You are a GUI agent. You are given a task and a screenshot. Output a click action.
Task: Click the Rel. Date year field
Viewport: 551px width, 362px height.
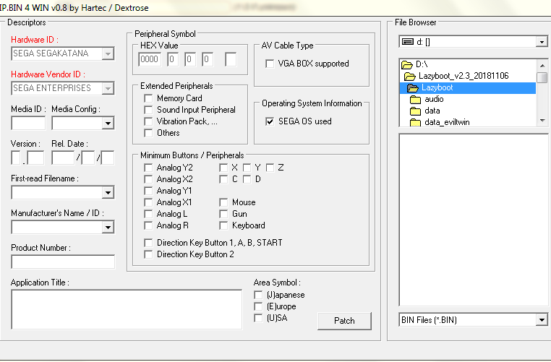[63, 158]
